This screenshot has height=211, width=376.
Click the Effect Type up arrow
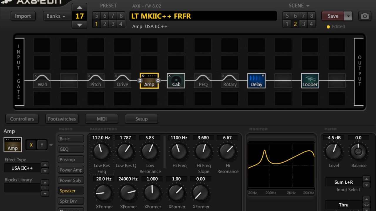pyautogui.click(x=45, y=165)
